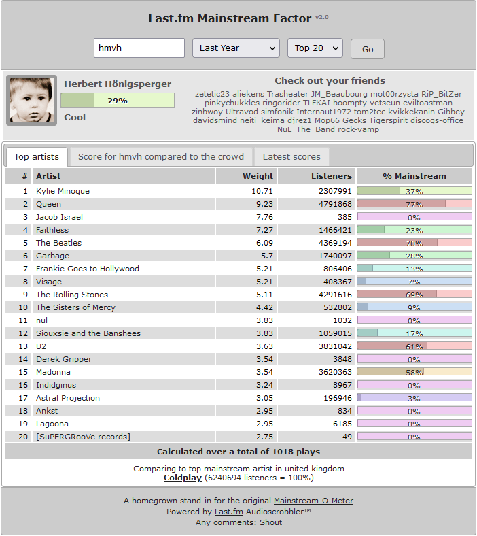Click the Coldplay artist link
This screenshot has height=536, width=477.
183,478
